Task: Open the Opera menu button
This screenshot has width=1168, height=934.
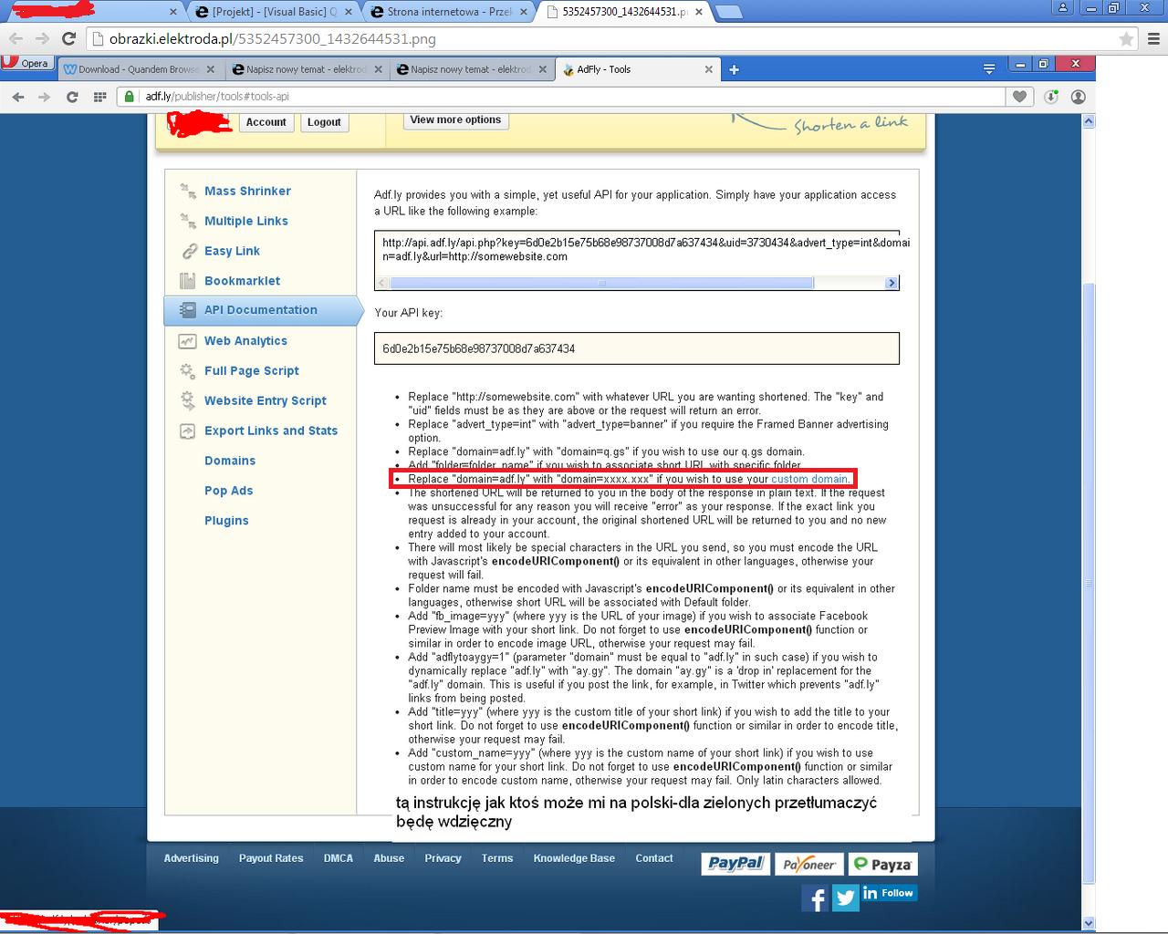Action: coord(26,63)
